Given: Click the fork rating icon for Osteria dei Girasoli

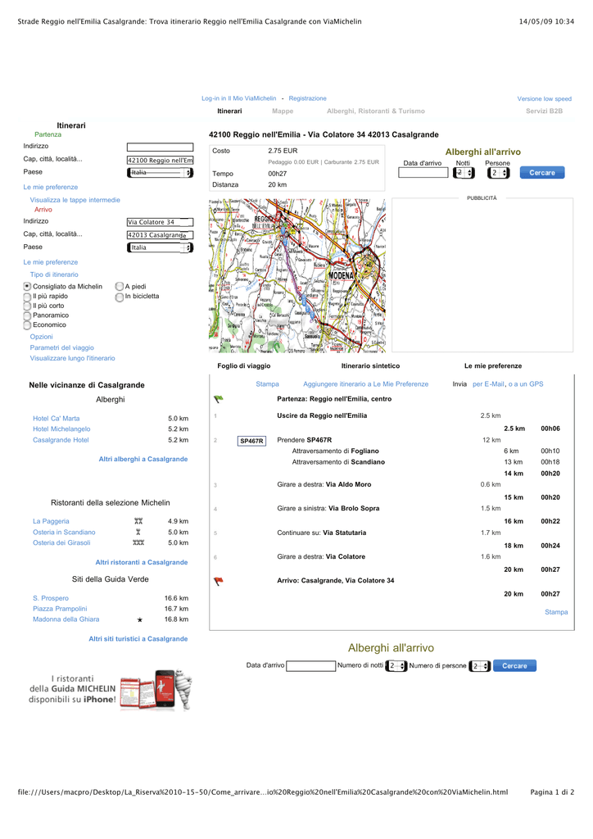Looking at the screenshot, I should [138, 542].
